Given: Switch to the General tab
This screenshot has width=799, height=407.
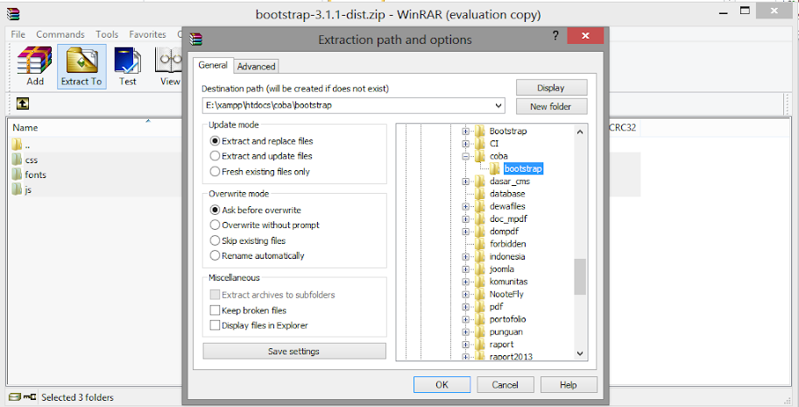Looking at the screenshot, I should (x=213, y=65).
